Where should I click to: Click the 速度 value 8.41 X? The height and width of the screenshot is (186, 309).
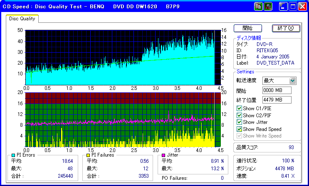[x=288, y=176]
